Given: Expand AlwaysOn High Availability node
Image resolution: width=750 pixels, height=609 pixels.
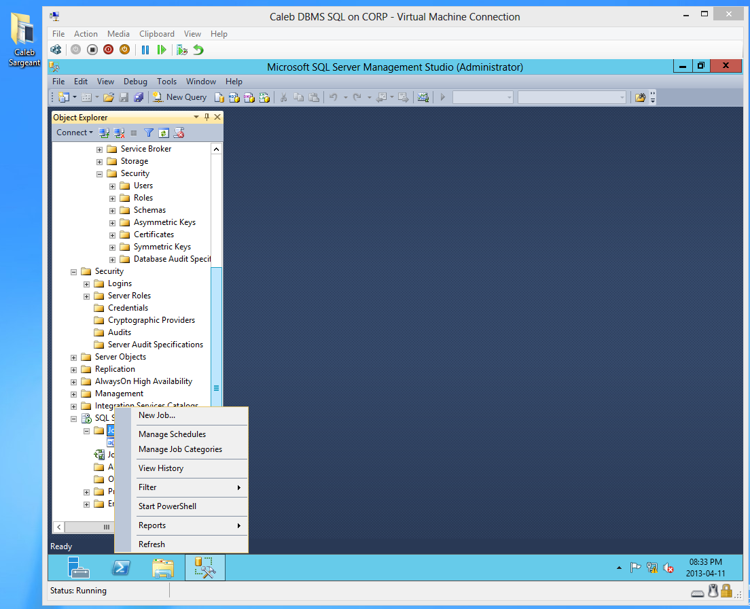Looking at the screenshot, I should pyautogui.click(x=73, y=382).
